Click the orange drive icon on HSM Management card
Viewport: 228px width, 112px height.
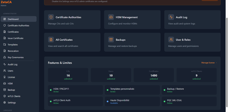[111, 17]
